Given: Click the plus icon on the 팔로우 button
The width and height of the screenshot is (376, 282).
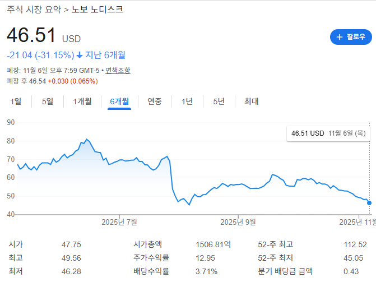Looking at the screenshot, I should pos(339,38).
